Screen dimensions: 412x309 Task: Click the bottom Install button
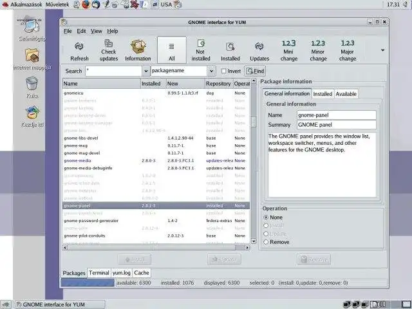pos(135,259)
